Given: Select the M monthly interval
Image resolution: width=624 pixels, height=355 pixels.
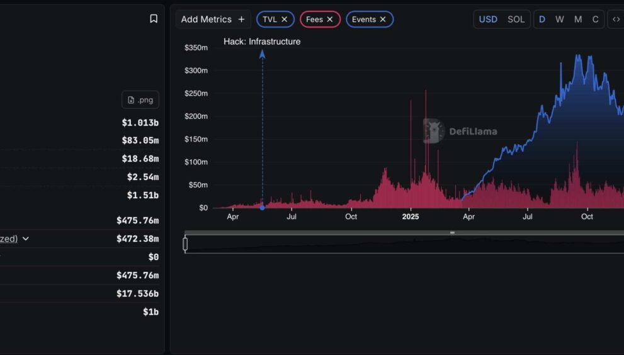Looking at the screenshot, I should 577,20.
